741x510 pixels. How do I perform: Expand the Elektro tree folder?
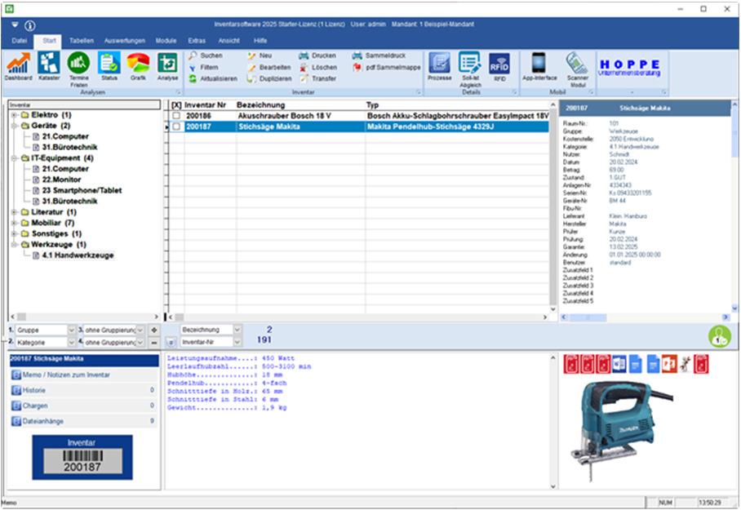pyautogui.click(x=15, y=115)
